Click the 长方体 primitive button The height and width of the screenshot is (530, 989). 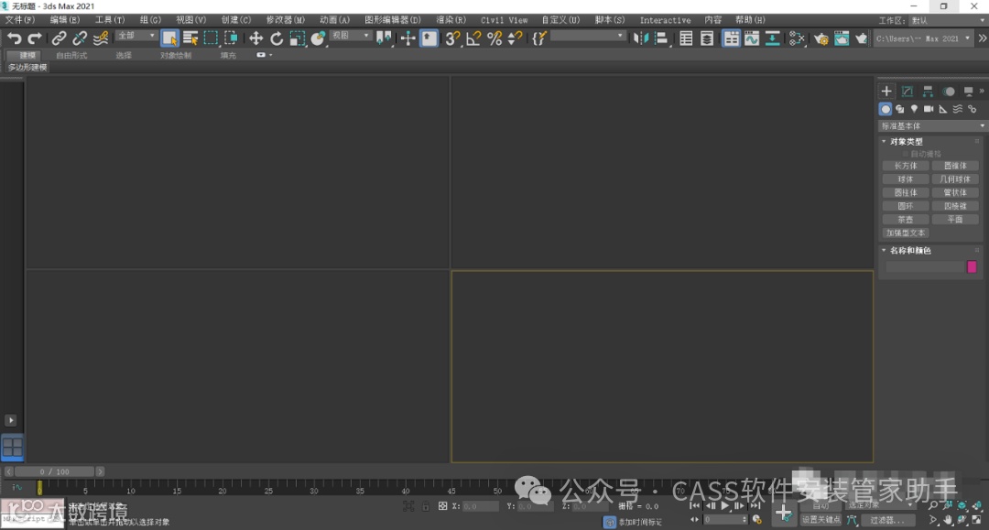tap(905, 166)
